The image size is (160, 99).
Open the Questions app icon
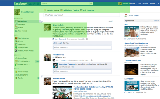pyautogui.click(x=16, y=45)
